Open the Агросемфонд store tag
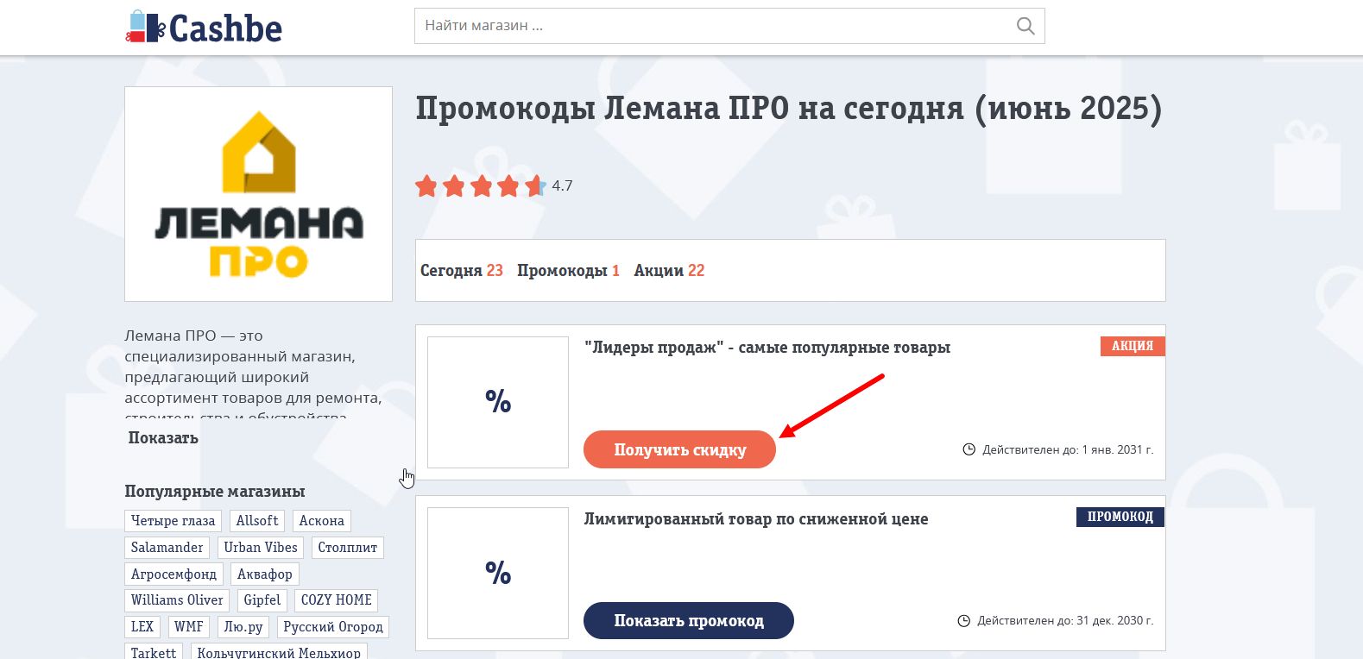The width and height of the screenshot is (1363, 659). (174, 574)
